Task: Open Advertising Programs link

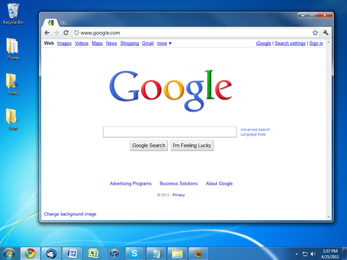Action: [x=131, y=184]
